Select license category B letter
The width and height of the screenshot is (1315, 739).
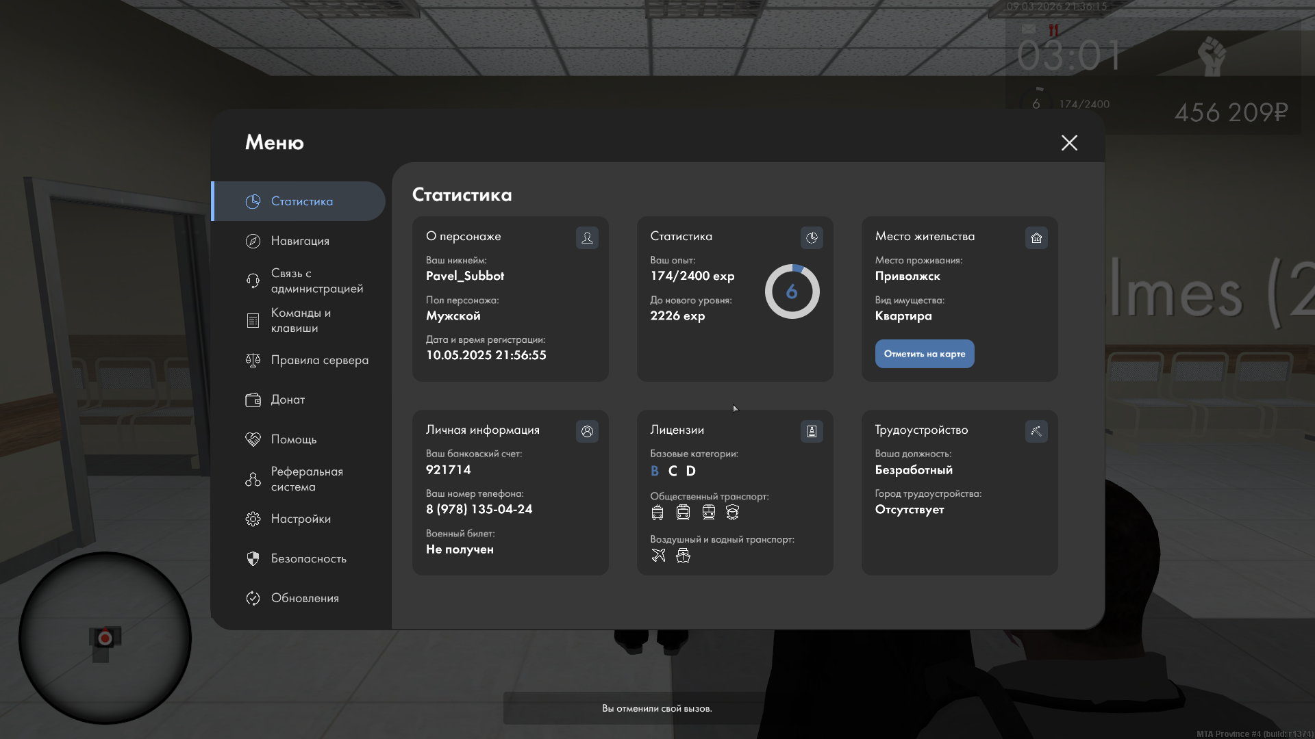655,471
